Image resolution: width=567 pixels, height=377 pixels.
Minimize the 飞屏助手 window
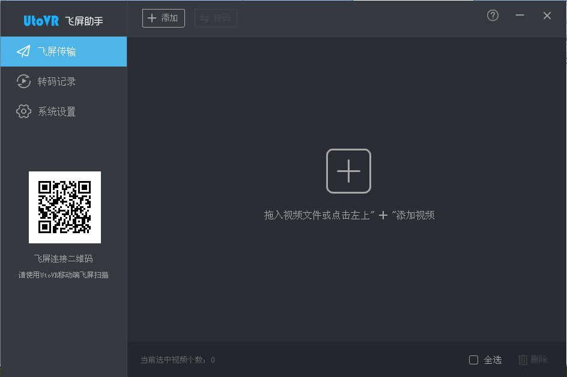click(520, 16)
